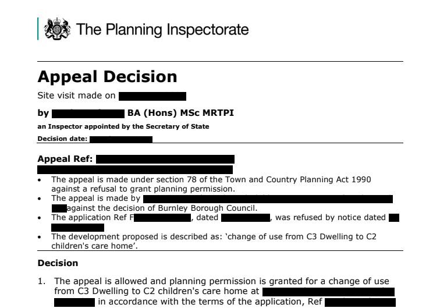This screenshot has width=433, height=308.
Task: Click the redacted inspector name after 'by'
Action: pyautogui.click(x=88, y=113)
